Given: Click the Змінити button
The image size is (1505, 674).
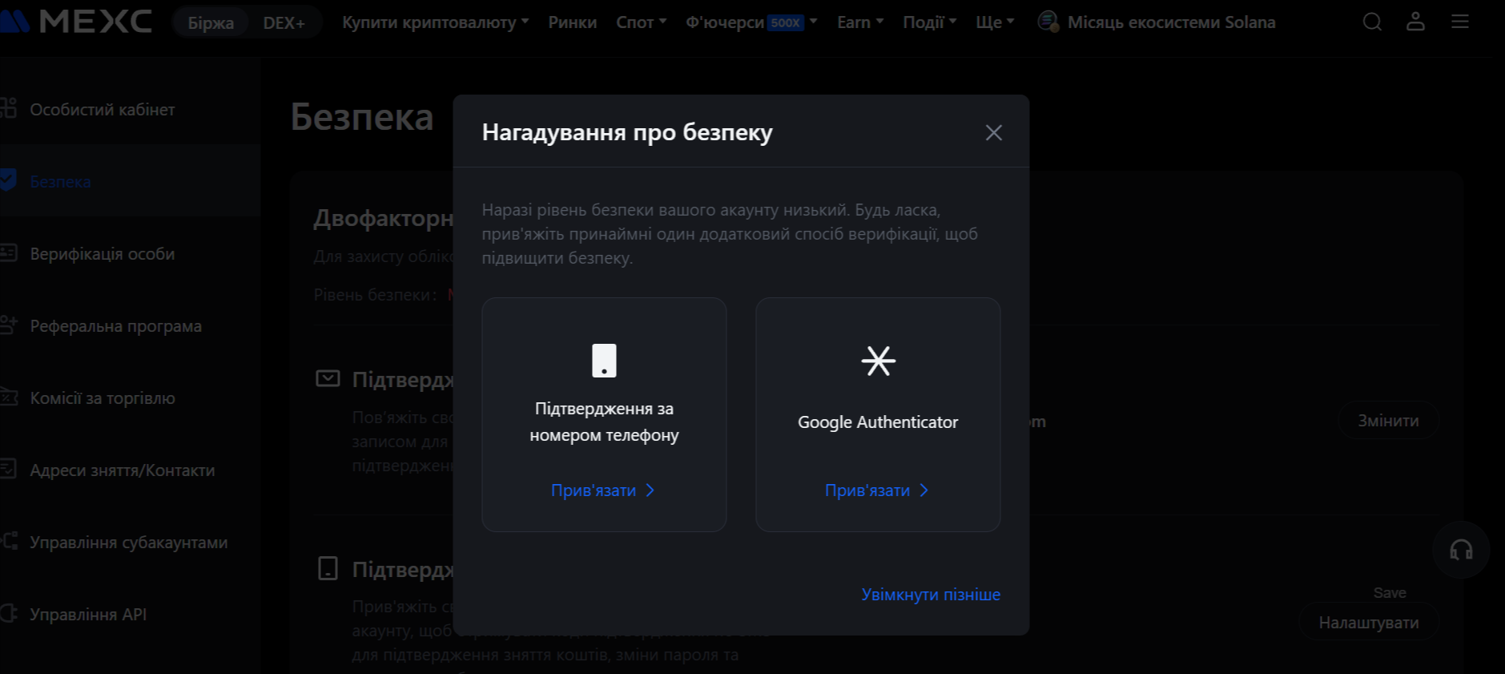Looking at the screenshot, I should (x=1388, y=421).
